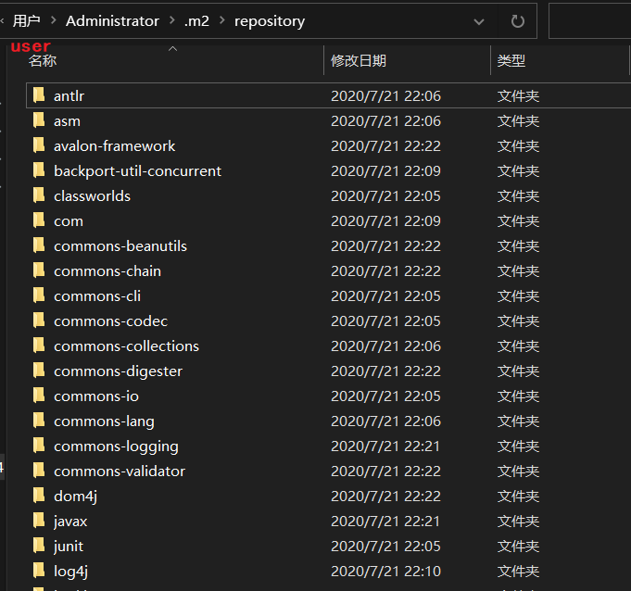Click the commons-codec folder icon

click(39, 321)
